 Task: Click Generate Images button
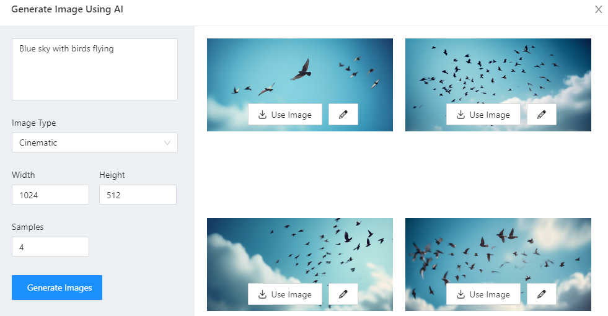pyautogui.click(x=57, y=287)
